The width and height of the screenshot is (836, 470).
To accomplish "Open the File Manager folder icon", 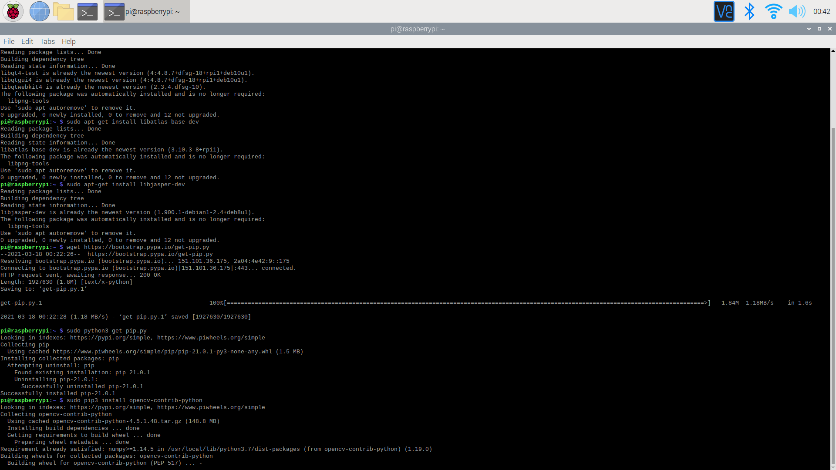I will 64,11.
